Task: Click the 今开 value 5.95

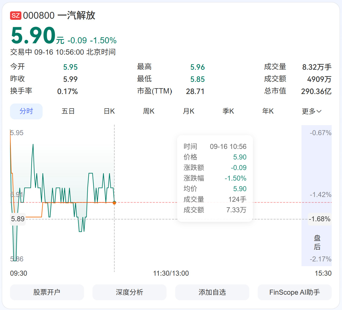Action: pyautogui.click(x=70, y=67)
